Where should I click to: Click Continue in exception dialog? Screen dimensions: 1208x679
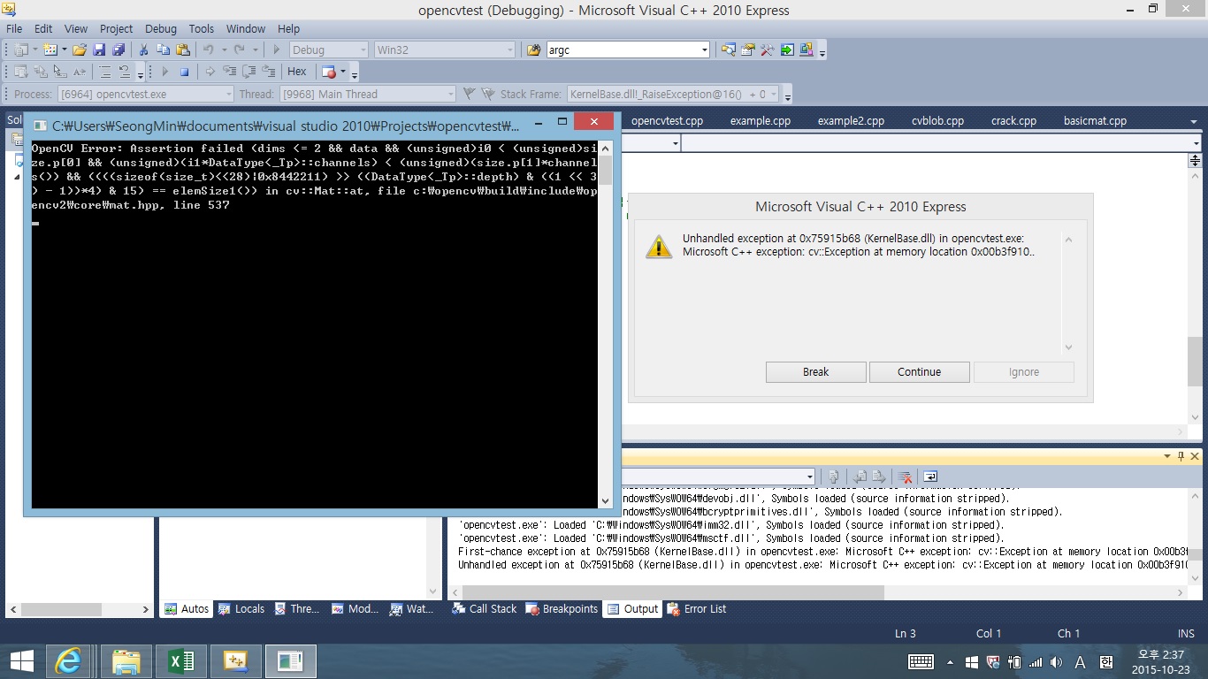[919, 371]
